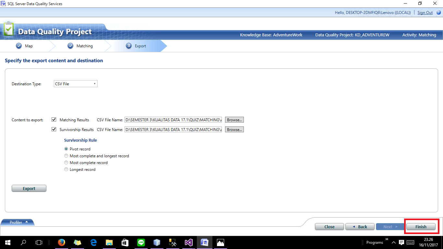Open the sticky notes-style taskbar app
The image size is (443, 249).
click(x=77, y=242)
